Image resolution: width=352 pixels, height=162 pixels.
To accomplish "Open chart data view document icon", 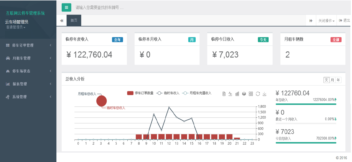I will [x=224, y=94].
